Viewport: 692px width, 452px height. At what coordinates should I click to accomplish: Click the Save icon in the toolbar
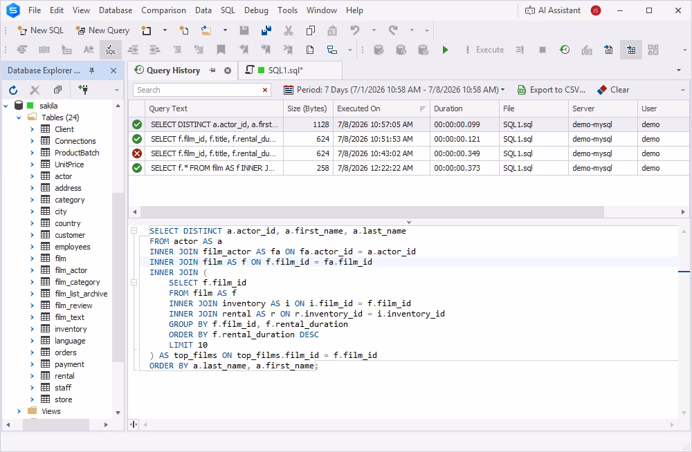[x=244, y=30]
